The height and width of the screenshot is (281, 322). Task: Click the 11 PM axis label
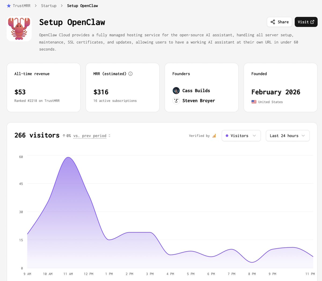(x=310, y=274)
